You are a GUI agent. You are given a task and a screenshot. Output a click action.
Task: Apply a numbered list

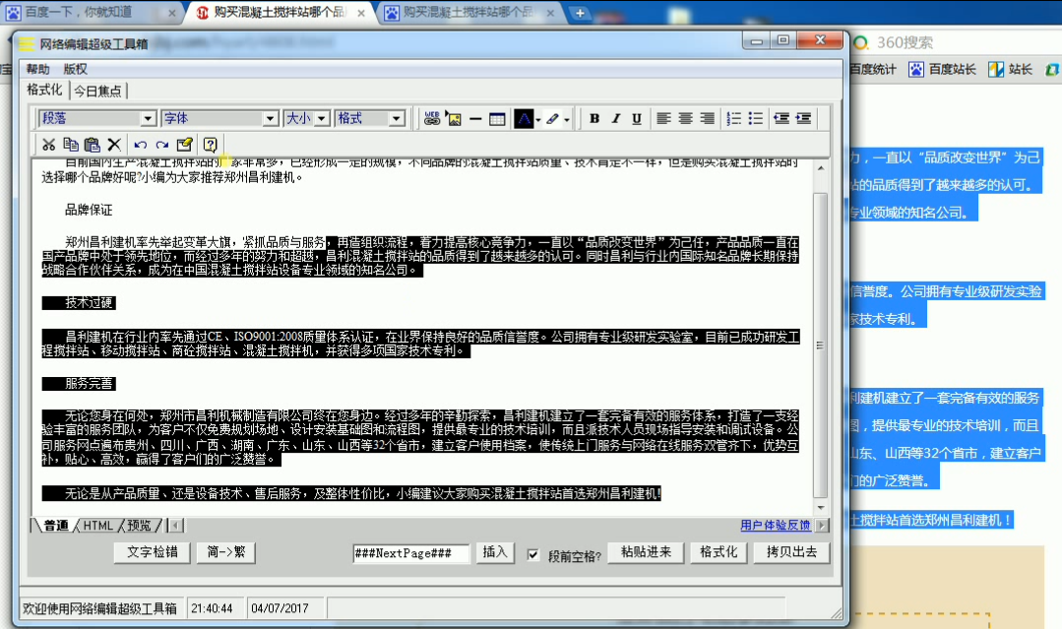pyautogui.click(x=733, y=118)
